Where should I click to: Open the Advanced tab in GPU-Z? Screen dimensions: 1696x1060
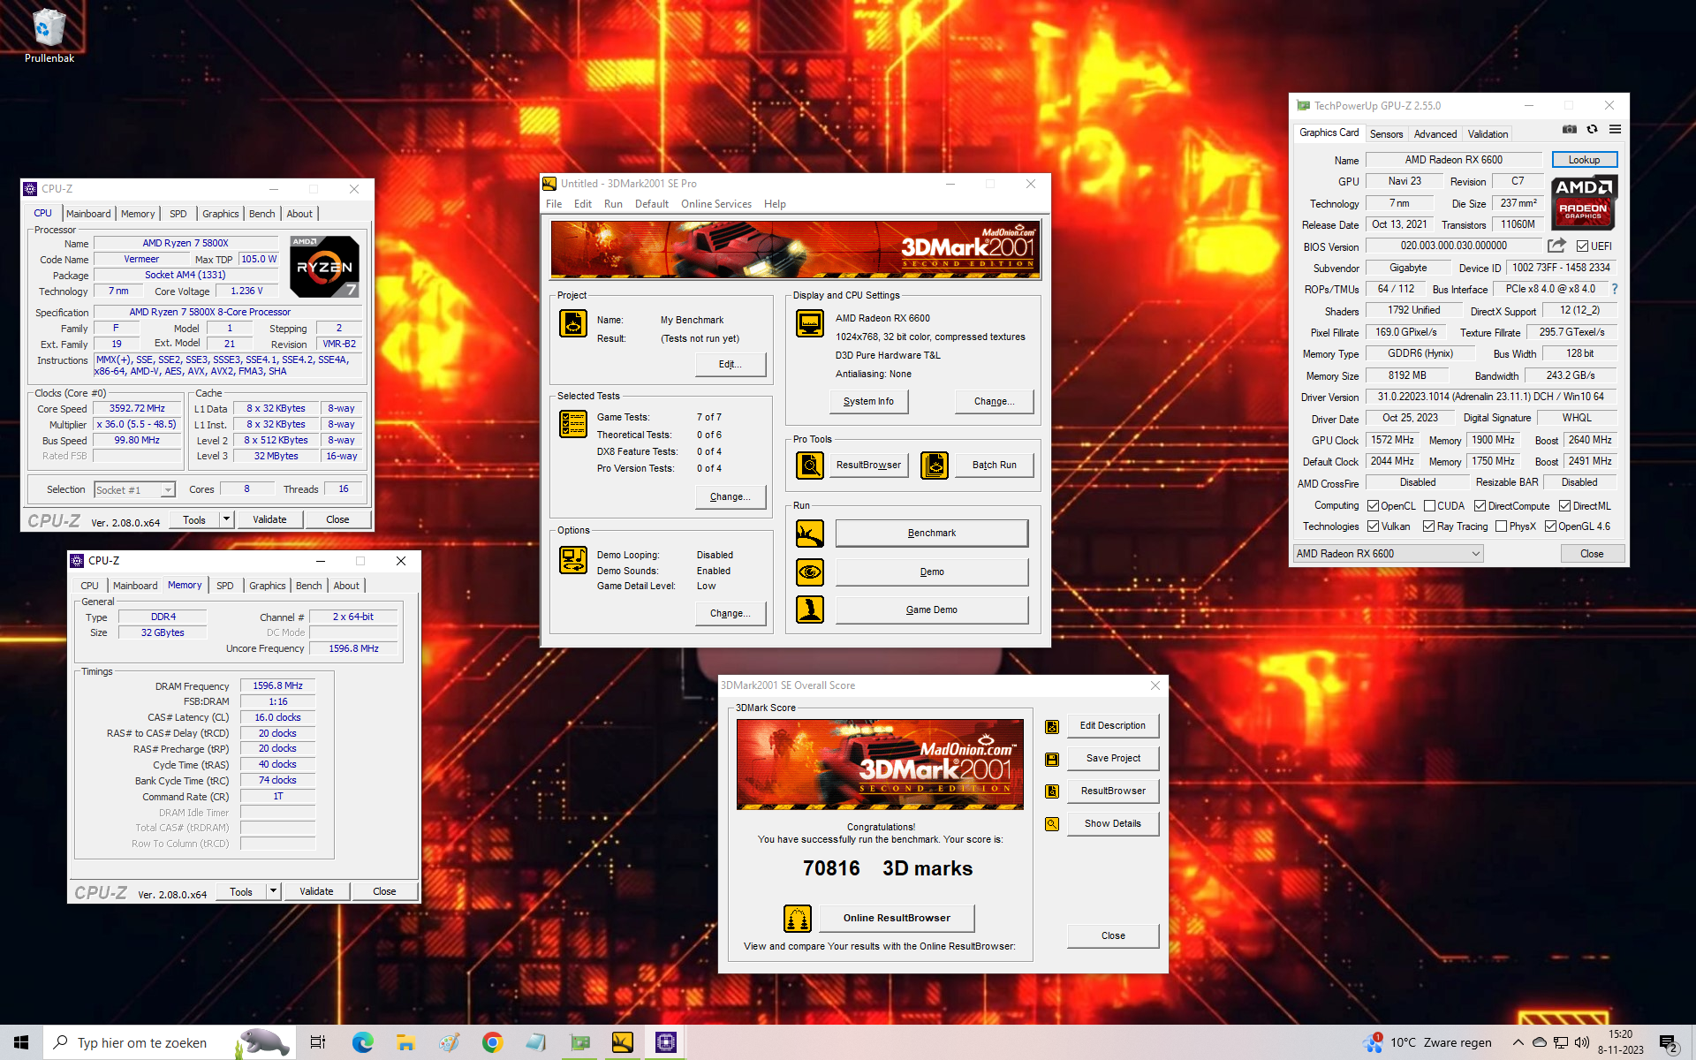pos(1435,134)
